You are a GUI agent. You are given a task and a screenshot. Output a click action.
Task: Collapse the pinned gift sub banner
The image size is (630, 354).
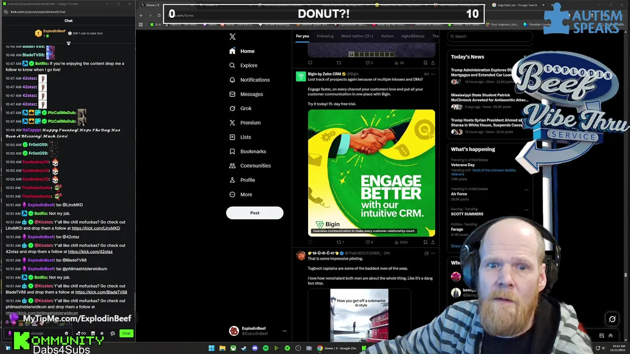[x=68, y=43]
